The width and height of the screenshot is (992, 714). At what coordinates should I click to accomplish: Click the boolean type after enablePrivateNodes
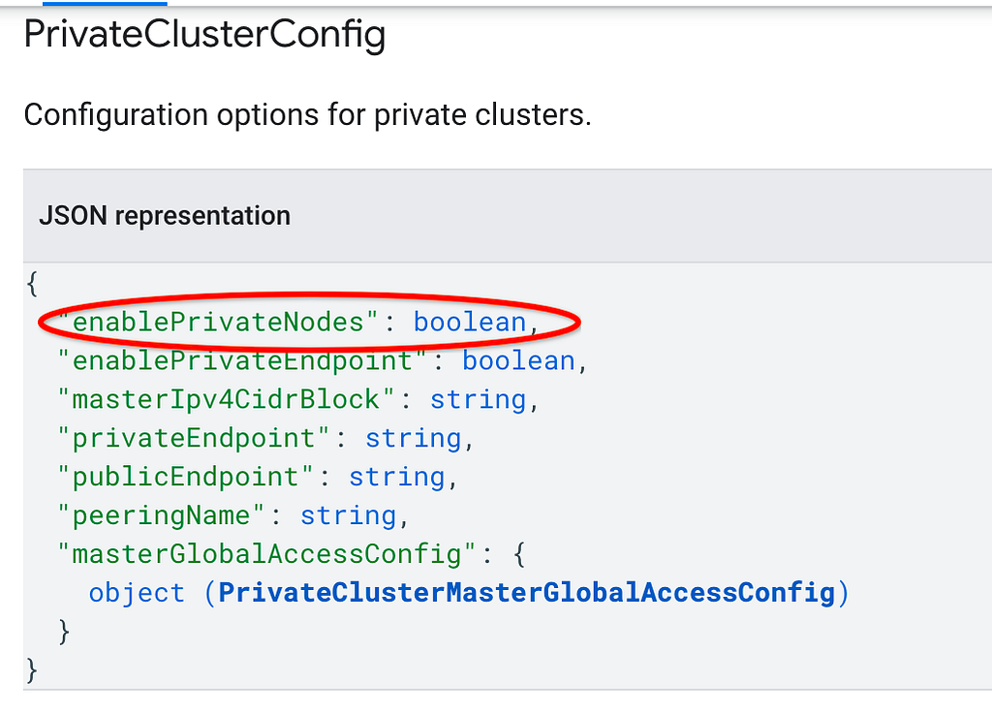coord(470,322)
